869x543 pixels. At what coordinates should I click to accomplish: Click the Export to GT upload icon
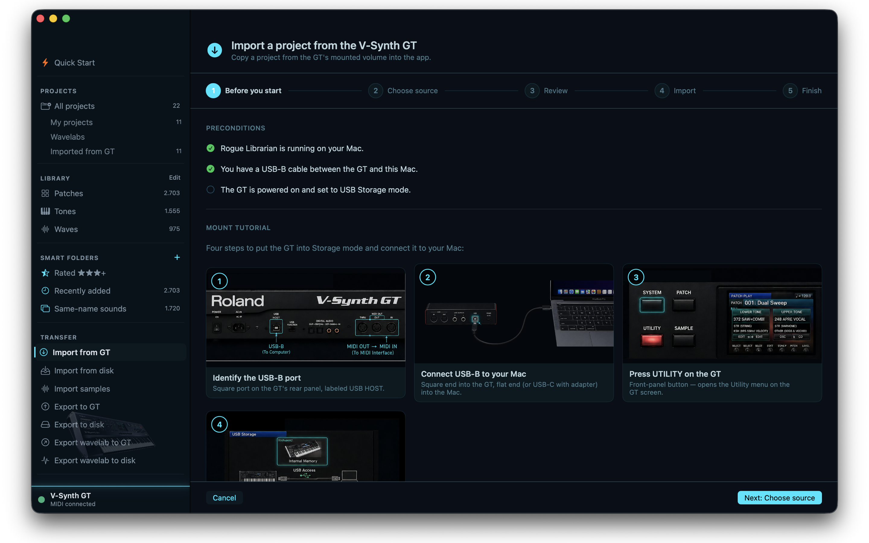45,407
